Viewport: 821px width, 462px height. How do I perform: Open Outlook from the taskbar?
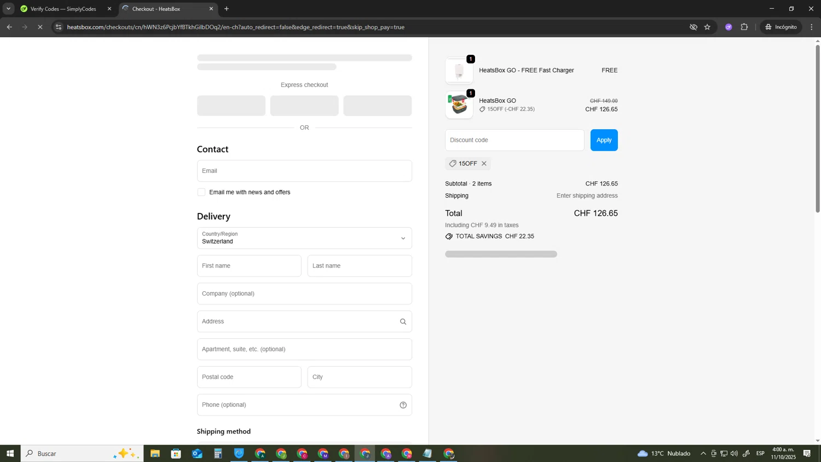pyautogui.click(x=197, y=454)
